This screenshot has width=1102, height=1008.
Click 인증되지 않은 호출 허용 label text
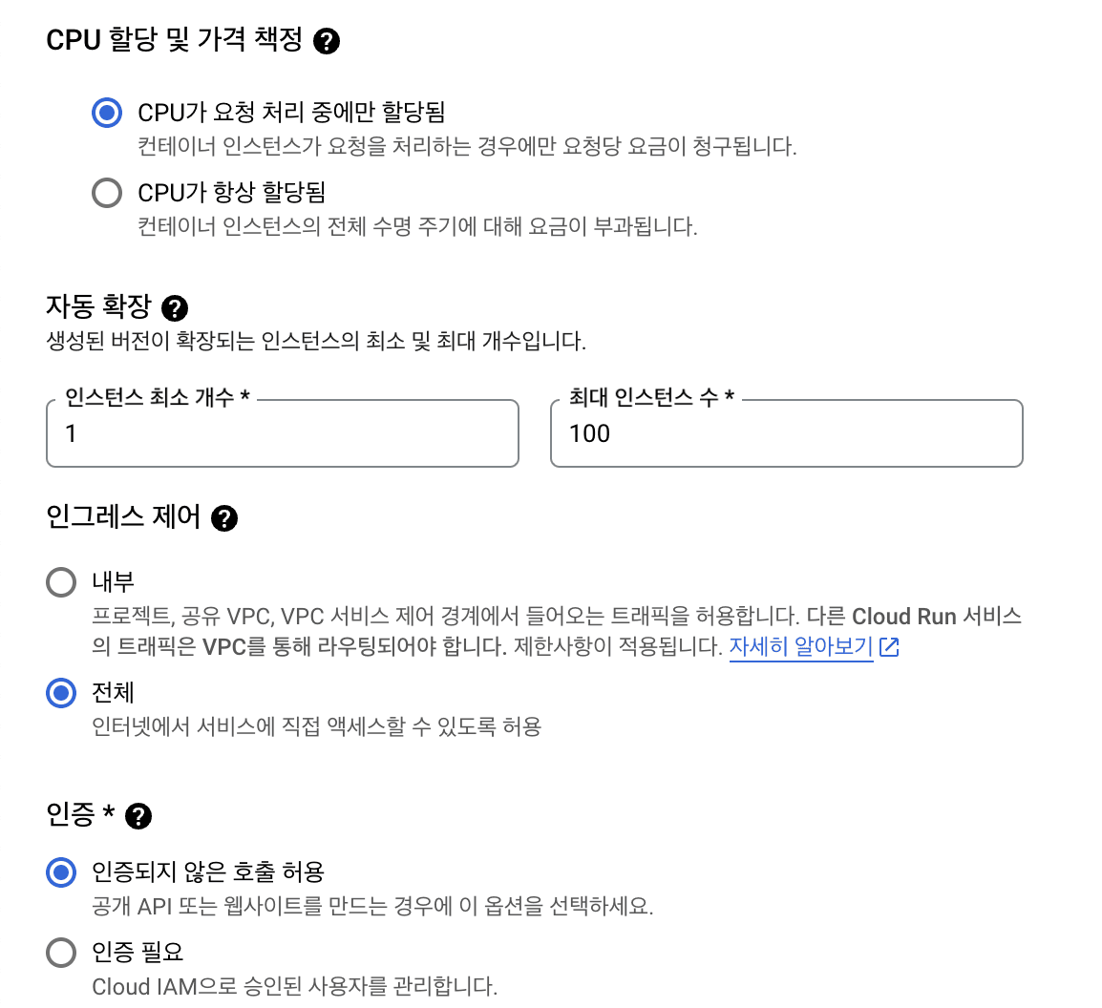208,871
